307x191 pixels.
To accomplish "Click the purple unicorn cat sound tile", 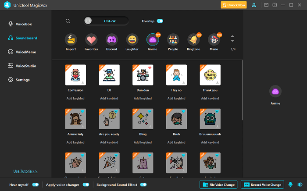I will [x=143, y=163].
